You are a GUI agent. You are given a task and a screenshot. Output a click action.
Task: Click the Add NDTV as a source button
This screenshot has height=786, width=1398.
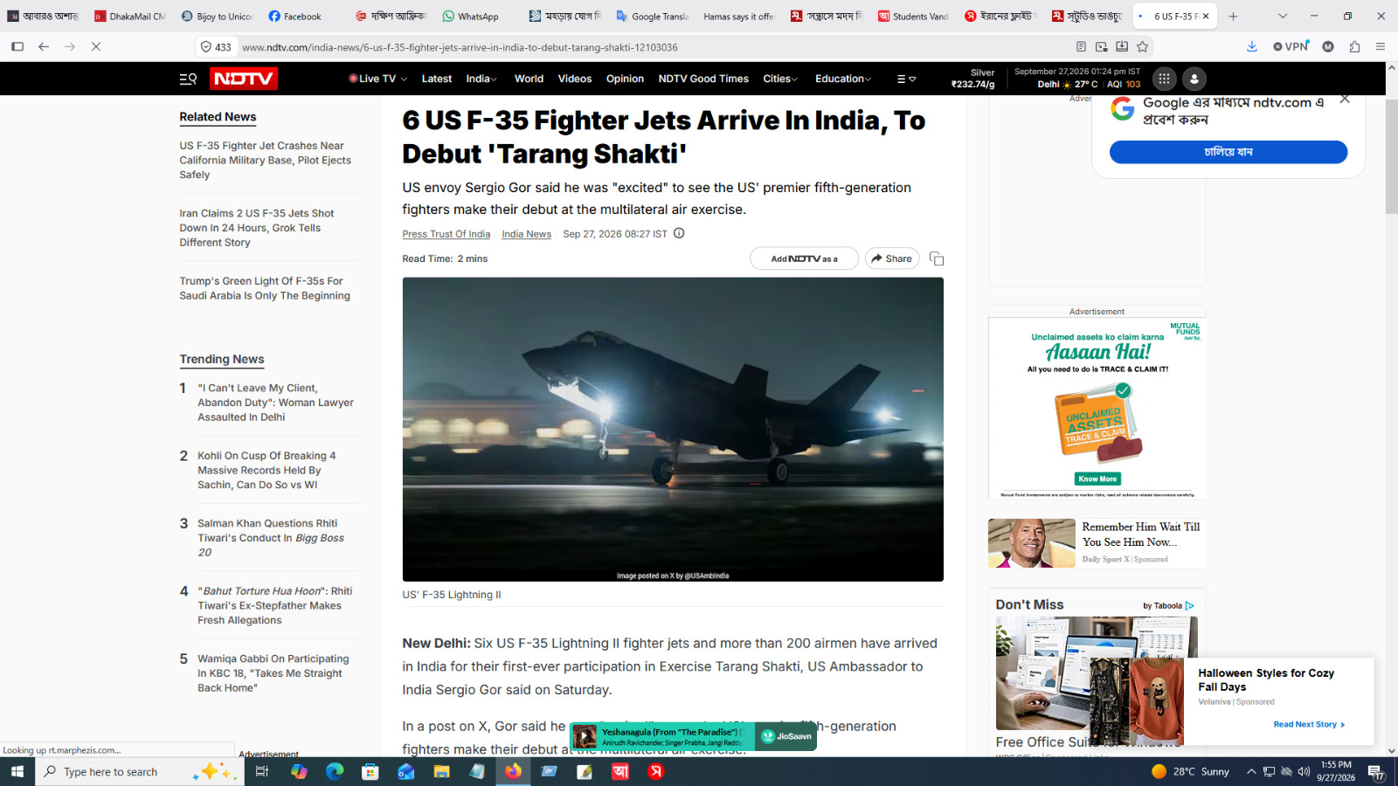tap(804, 259)
